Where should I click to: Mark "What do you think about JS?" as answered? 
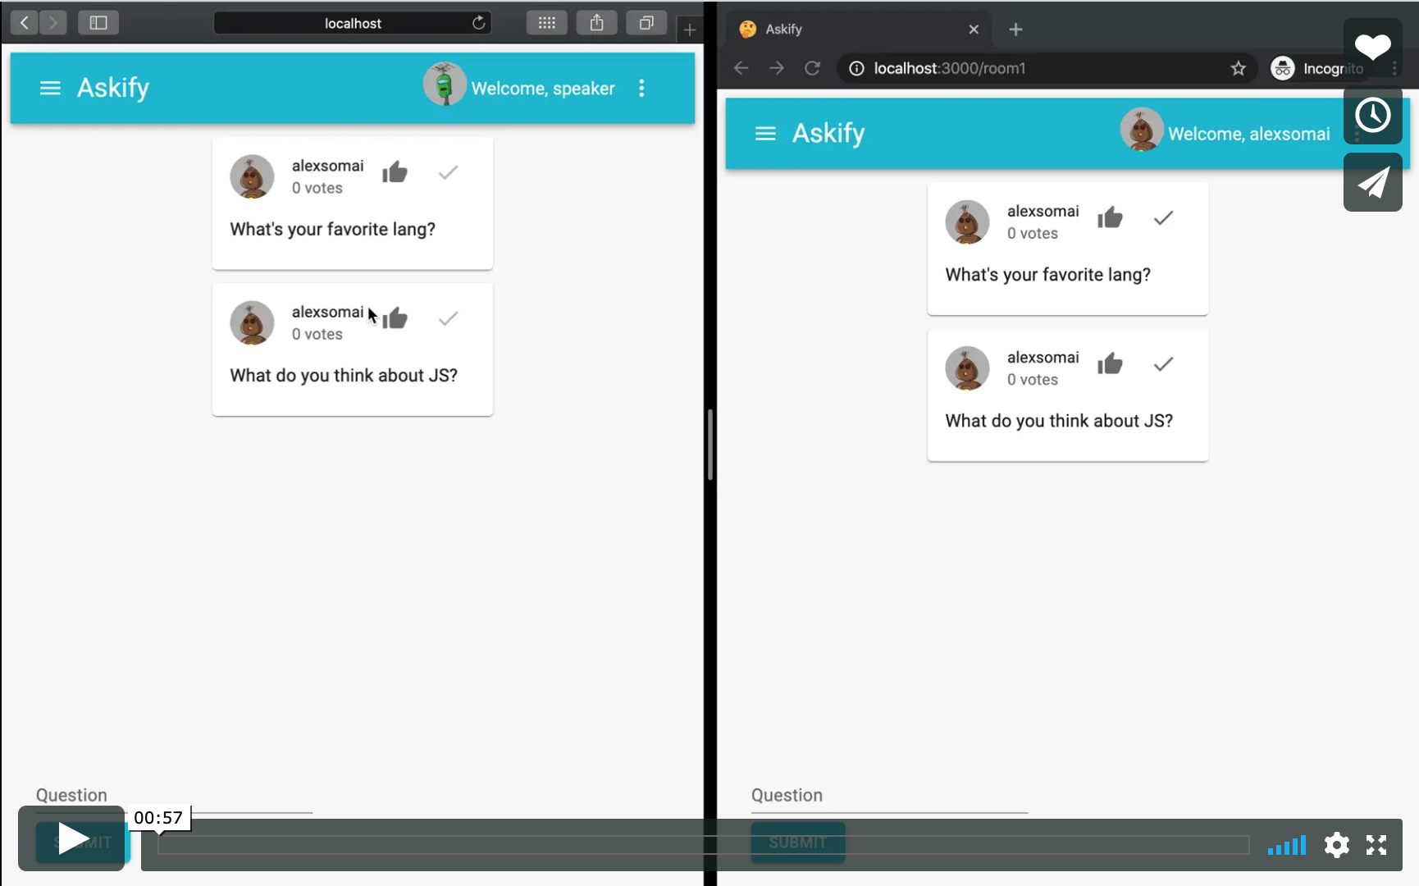[x=448, y=318]
